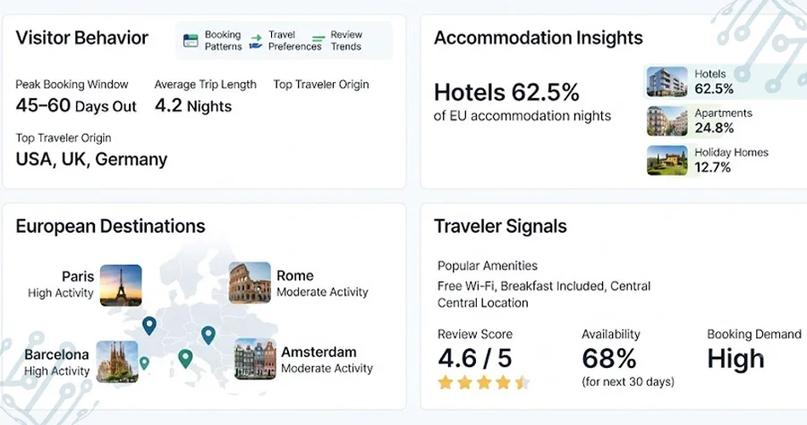
Task: Click the Paris Eiffel Tower image
Action: pos(121,285)
